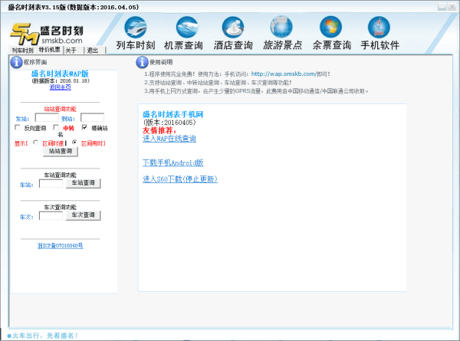Click the 盛名时刻 SM logo
This screenshot has height=341, width=460.
pos(47,34)
